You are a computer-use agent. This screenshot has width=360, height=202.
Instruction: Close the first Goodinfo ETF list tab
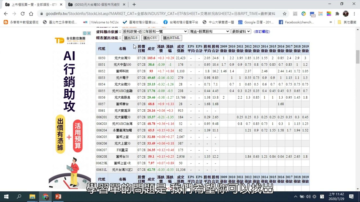point(61,4)
